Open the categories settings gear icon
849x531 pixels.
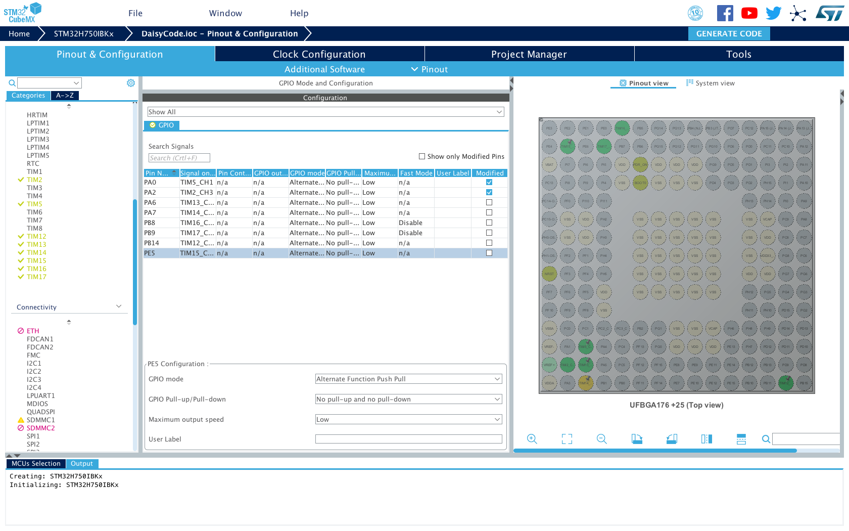(131, 83)
